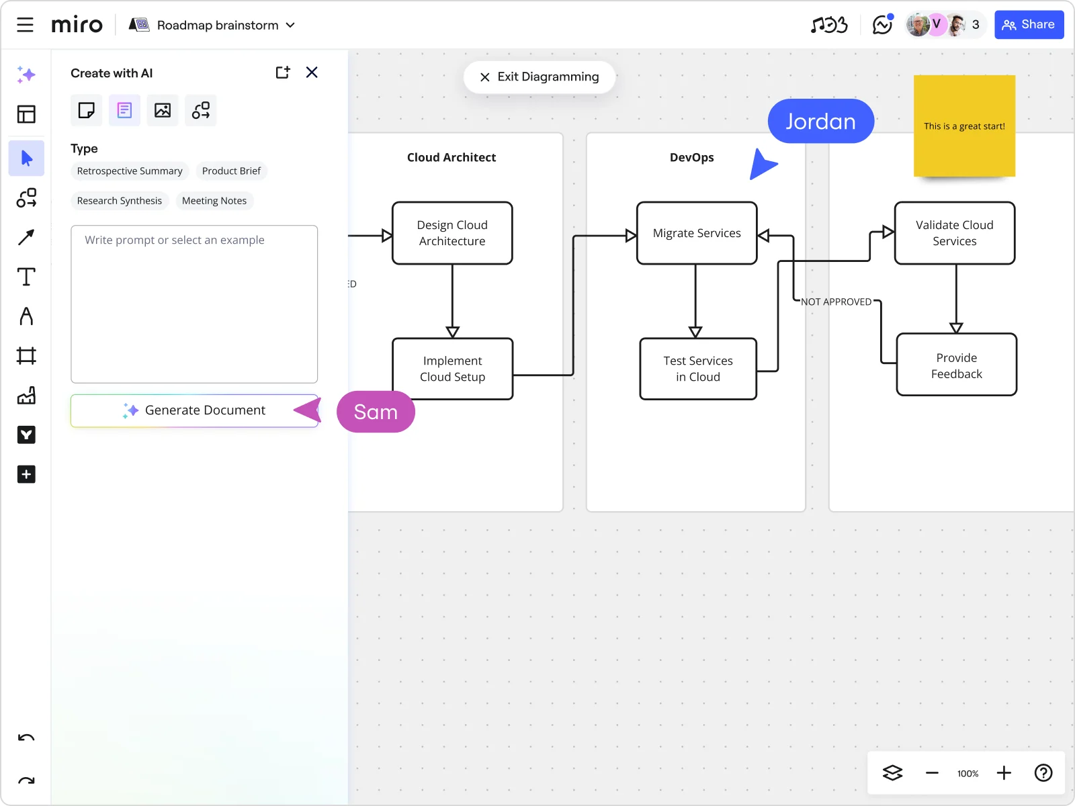Open the charts tool in the sidebar
Viewport: 1075px width, 806px height.
tap(26, 396)
